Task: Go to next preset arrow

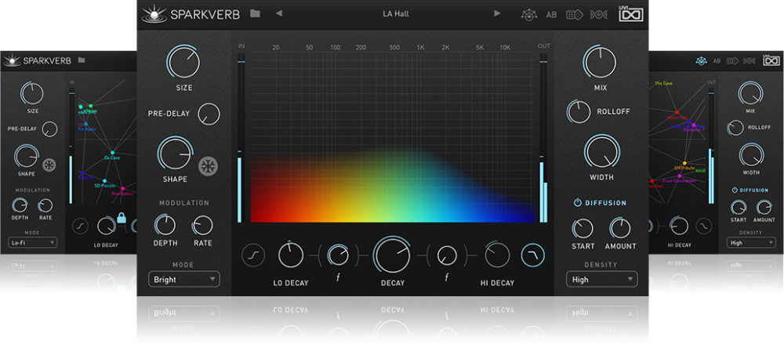Action: click(497, 13)
